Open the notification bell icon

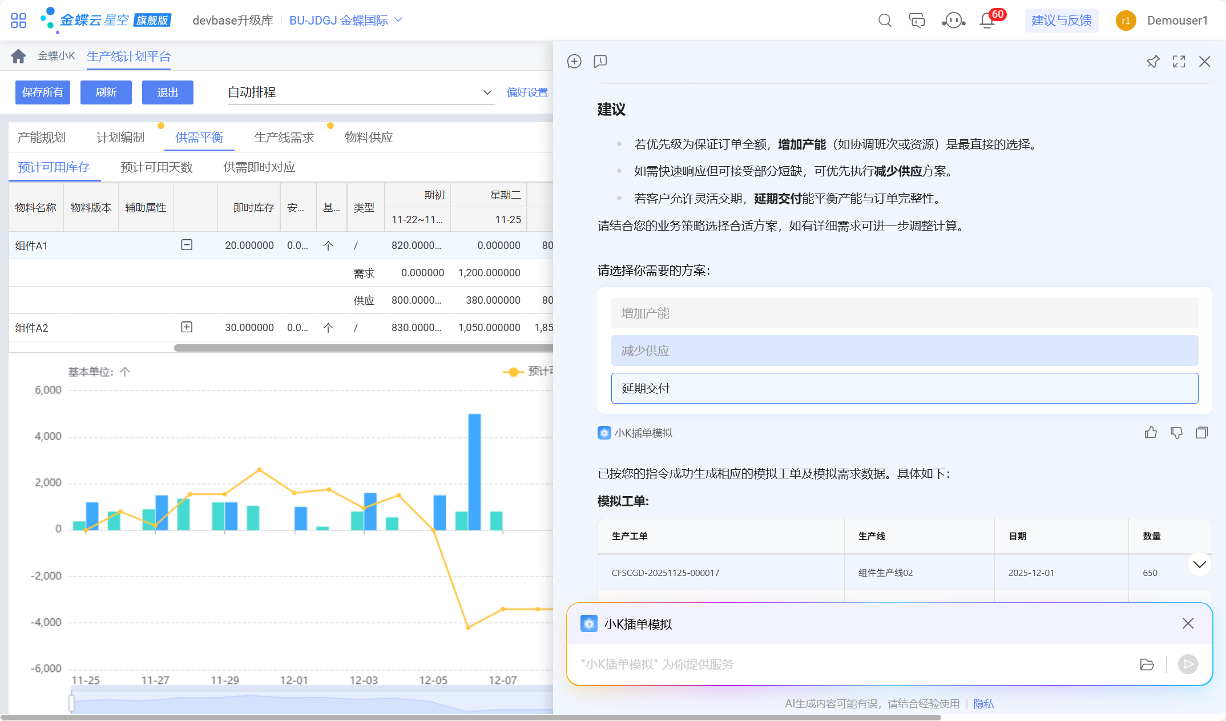987,21
